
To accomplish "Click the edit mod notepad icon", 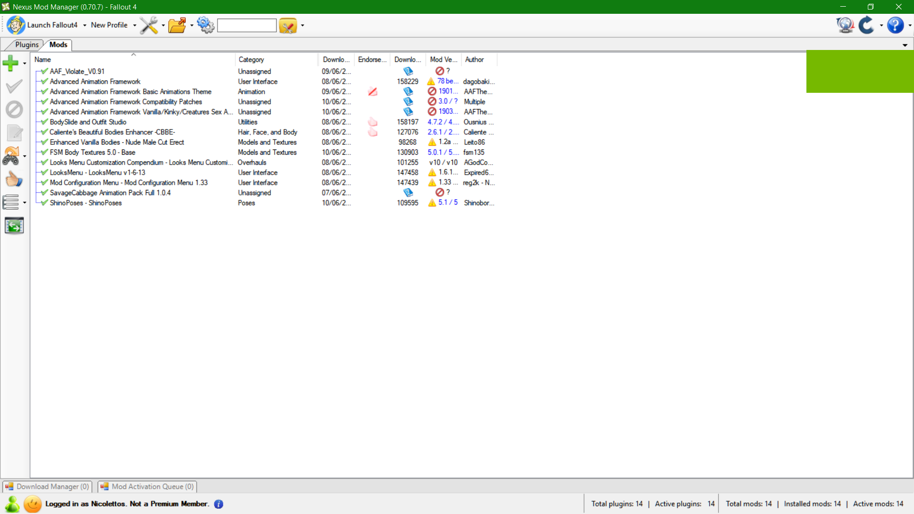I will (14, 133).
